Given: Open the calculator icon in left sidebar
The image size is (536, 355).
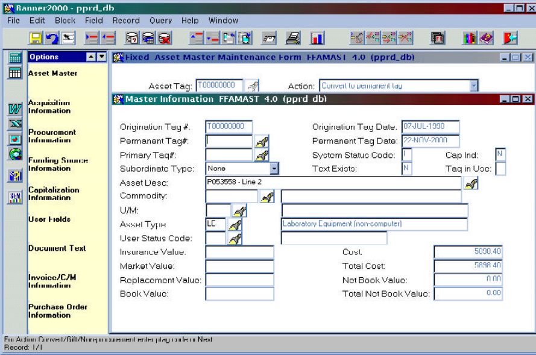Looking at the screenshot, I should click(14, 58).
